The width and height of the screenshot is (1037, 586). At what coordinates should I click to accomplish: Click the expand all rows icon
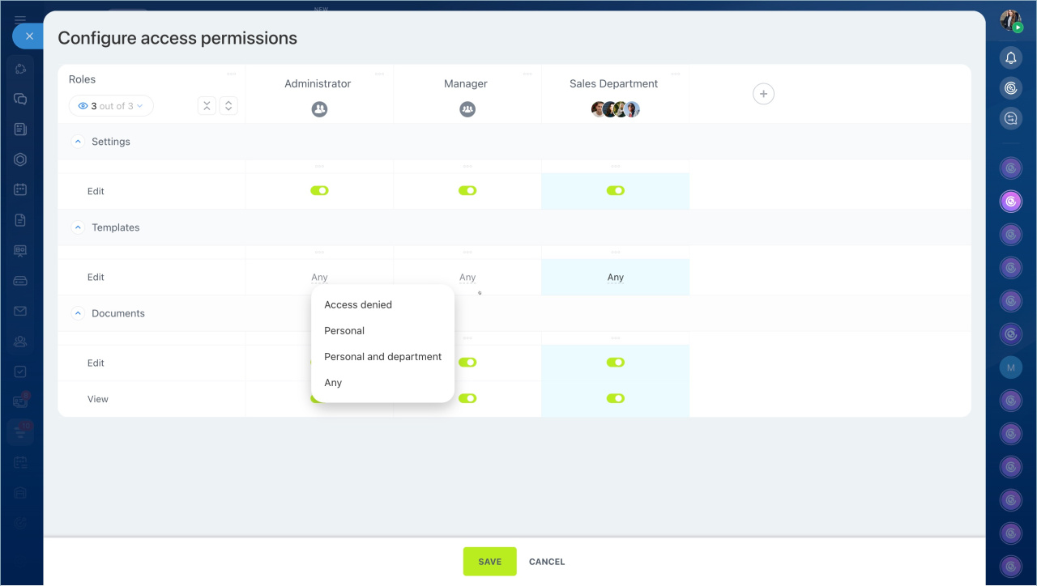pyautogui.click(x=228, y=106)
